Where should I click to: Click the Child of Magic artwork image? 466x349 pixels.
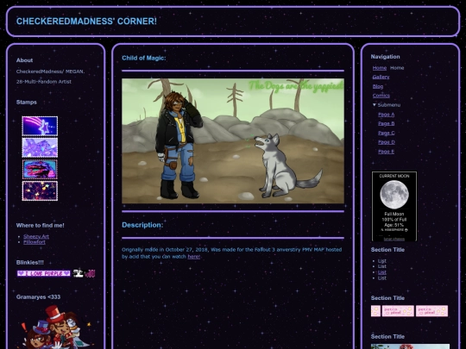(x=233, y=141)
